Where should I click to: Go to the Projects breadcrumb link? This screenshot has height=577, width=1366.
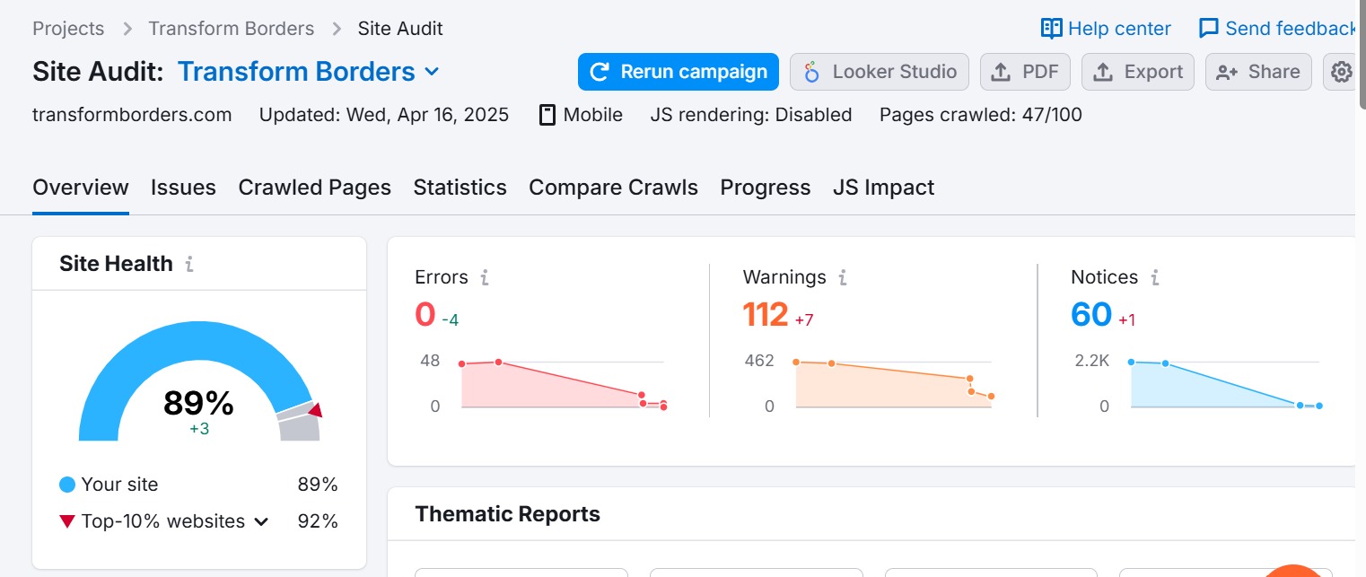pos(68,29)
